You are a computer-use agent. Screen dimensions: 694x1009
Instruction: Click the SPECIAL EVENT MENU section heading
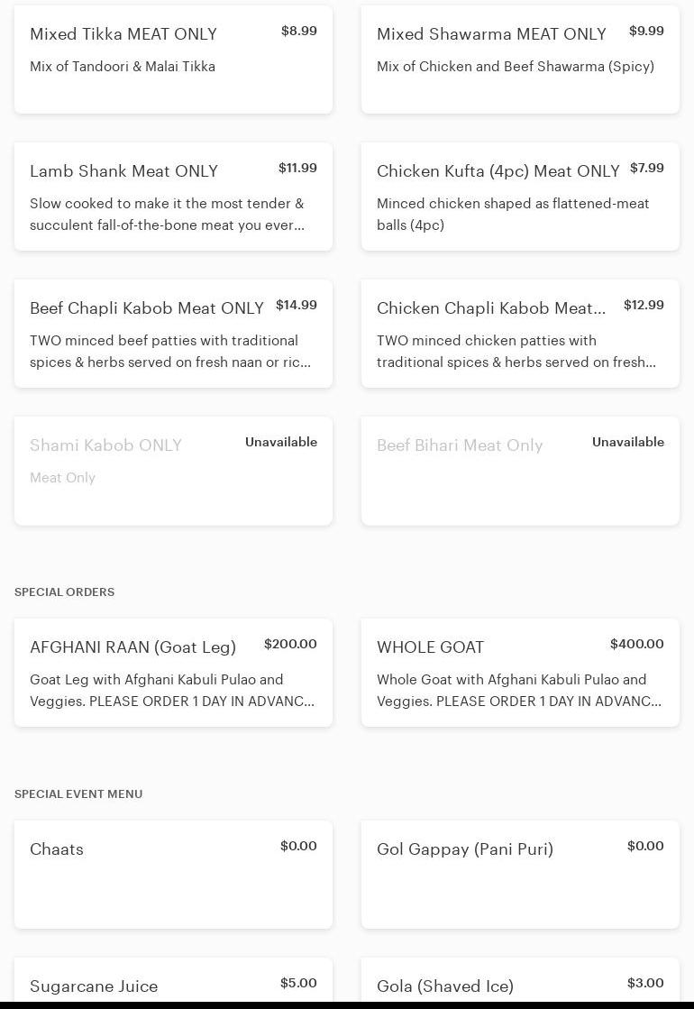78,794
